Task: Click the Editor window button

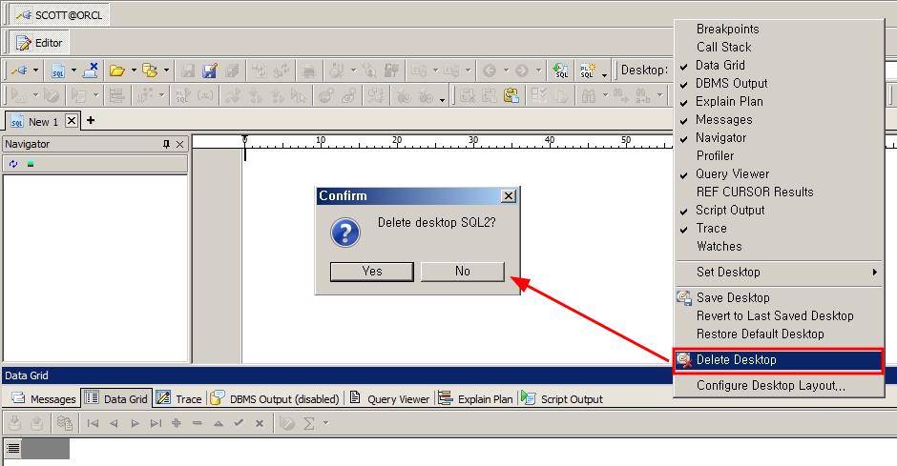Action: (x=39, y=43)
